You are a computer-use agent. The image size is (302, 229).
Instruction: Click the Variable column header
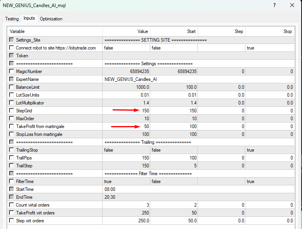(x=55, y=31)
